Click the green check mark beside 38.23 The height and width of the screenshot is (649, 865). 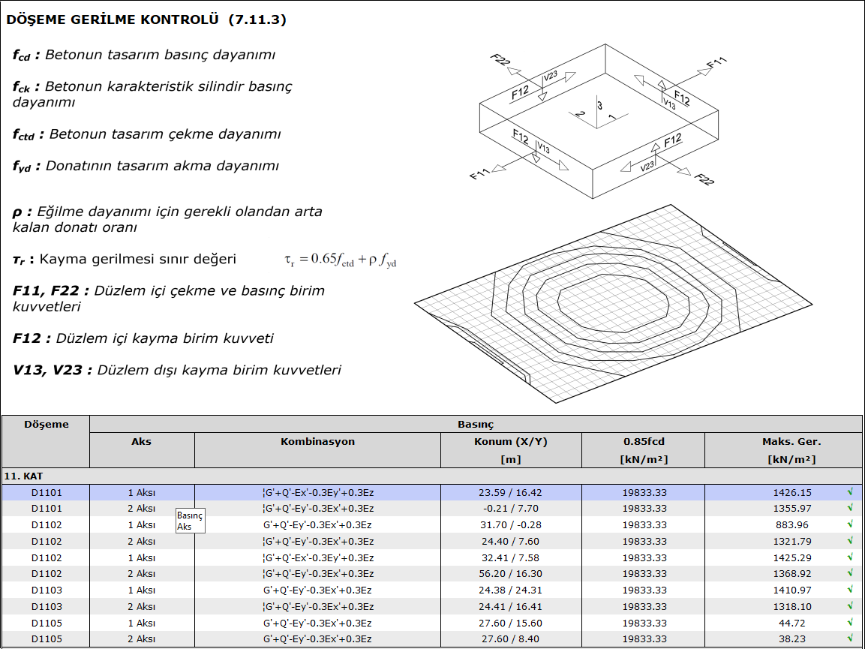tap(850, 639)
